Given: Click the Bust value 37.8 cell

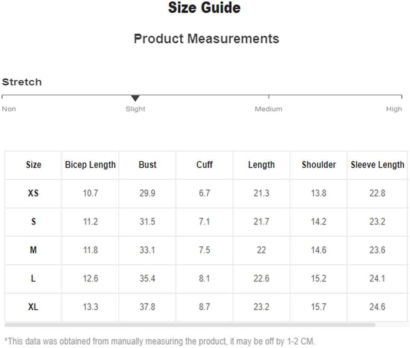Looking at the screenshot, I should (x=148, y=307).
